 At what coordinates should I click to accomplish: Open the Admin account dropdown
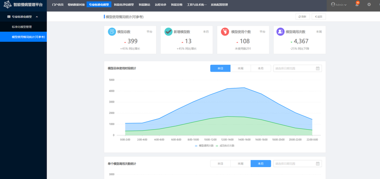click(339, 5)
